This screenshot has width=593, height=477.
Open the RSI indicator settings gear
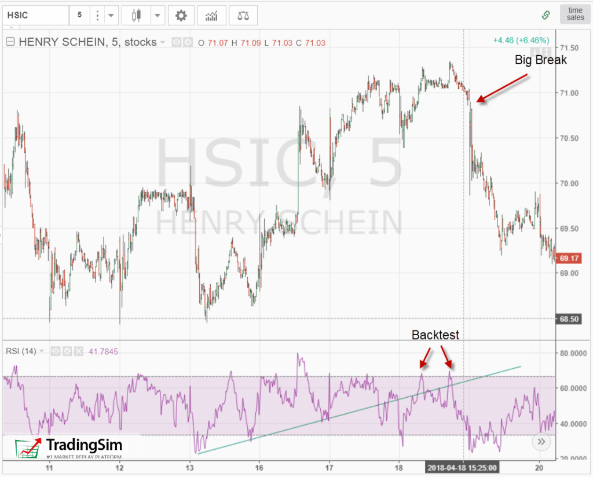pos(67,351)
